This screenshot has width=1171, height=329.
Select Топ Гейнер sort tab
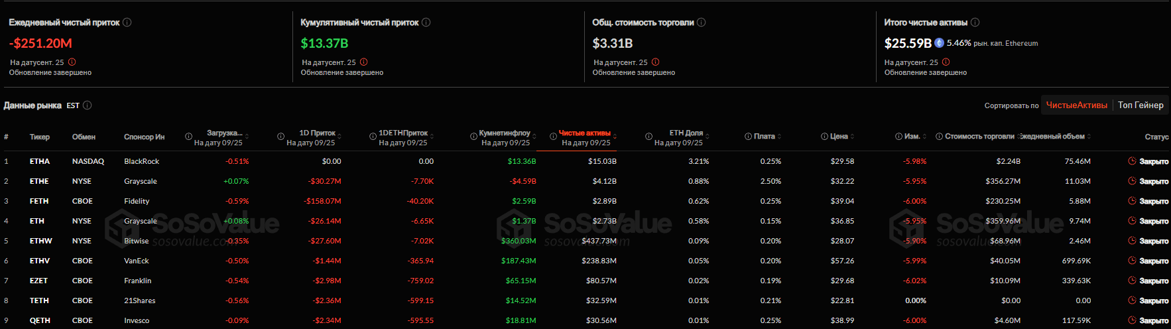[x=1140, y=105]
